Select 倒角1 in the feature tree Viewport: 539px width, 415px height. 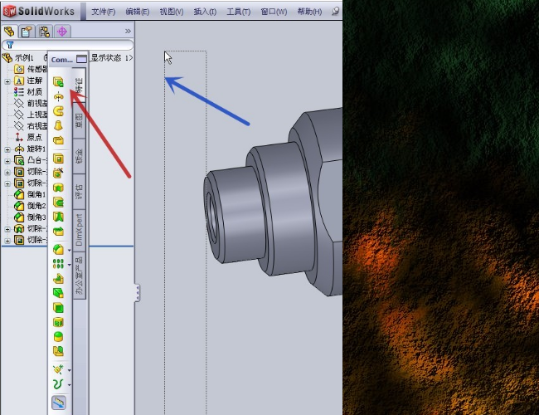tap(30, 194)
